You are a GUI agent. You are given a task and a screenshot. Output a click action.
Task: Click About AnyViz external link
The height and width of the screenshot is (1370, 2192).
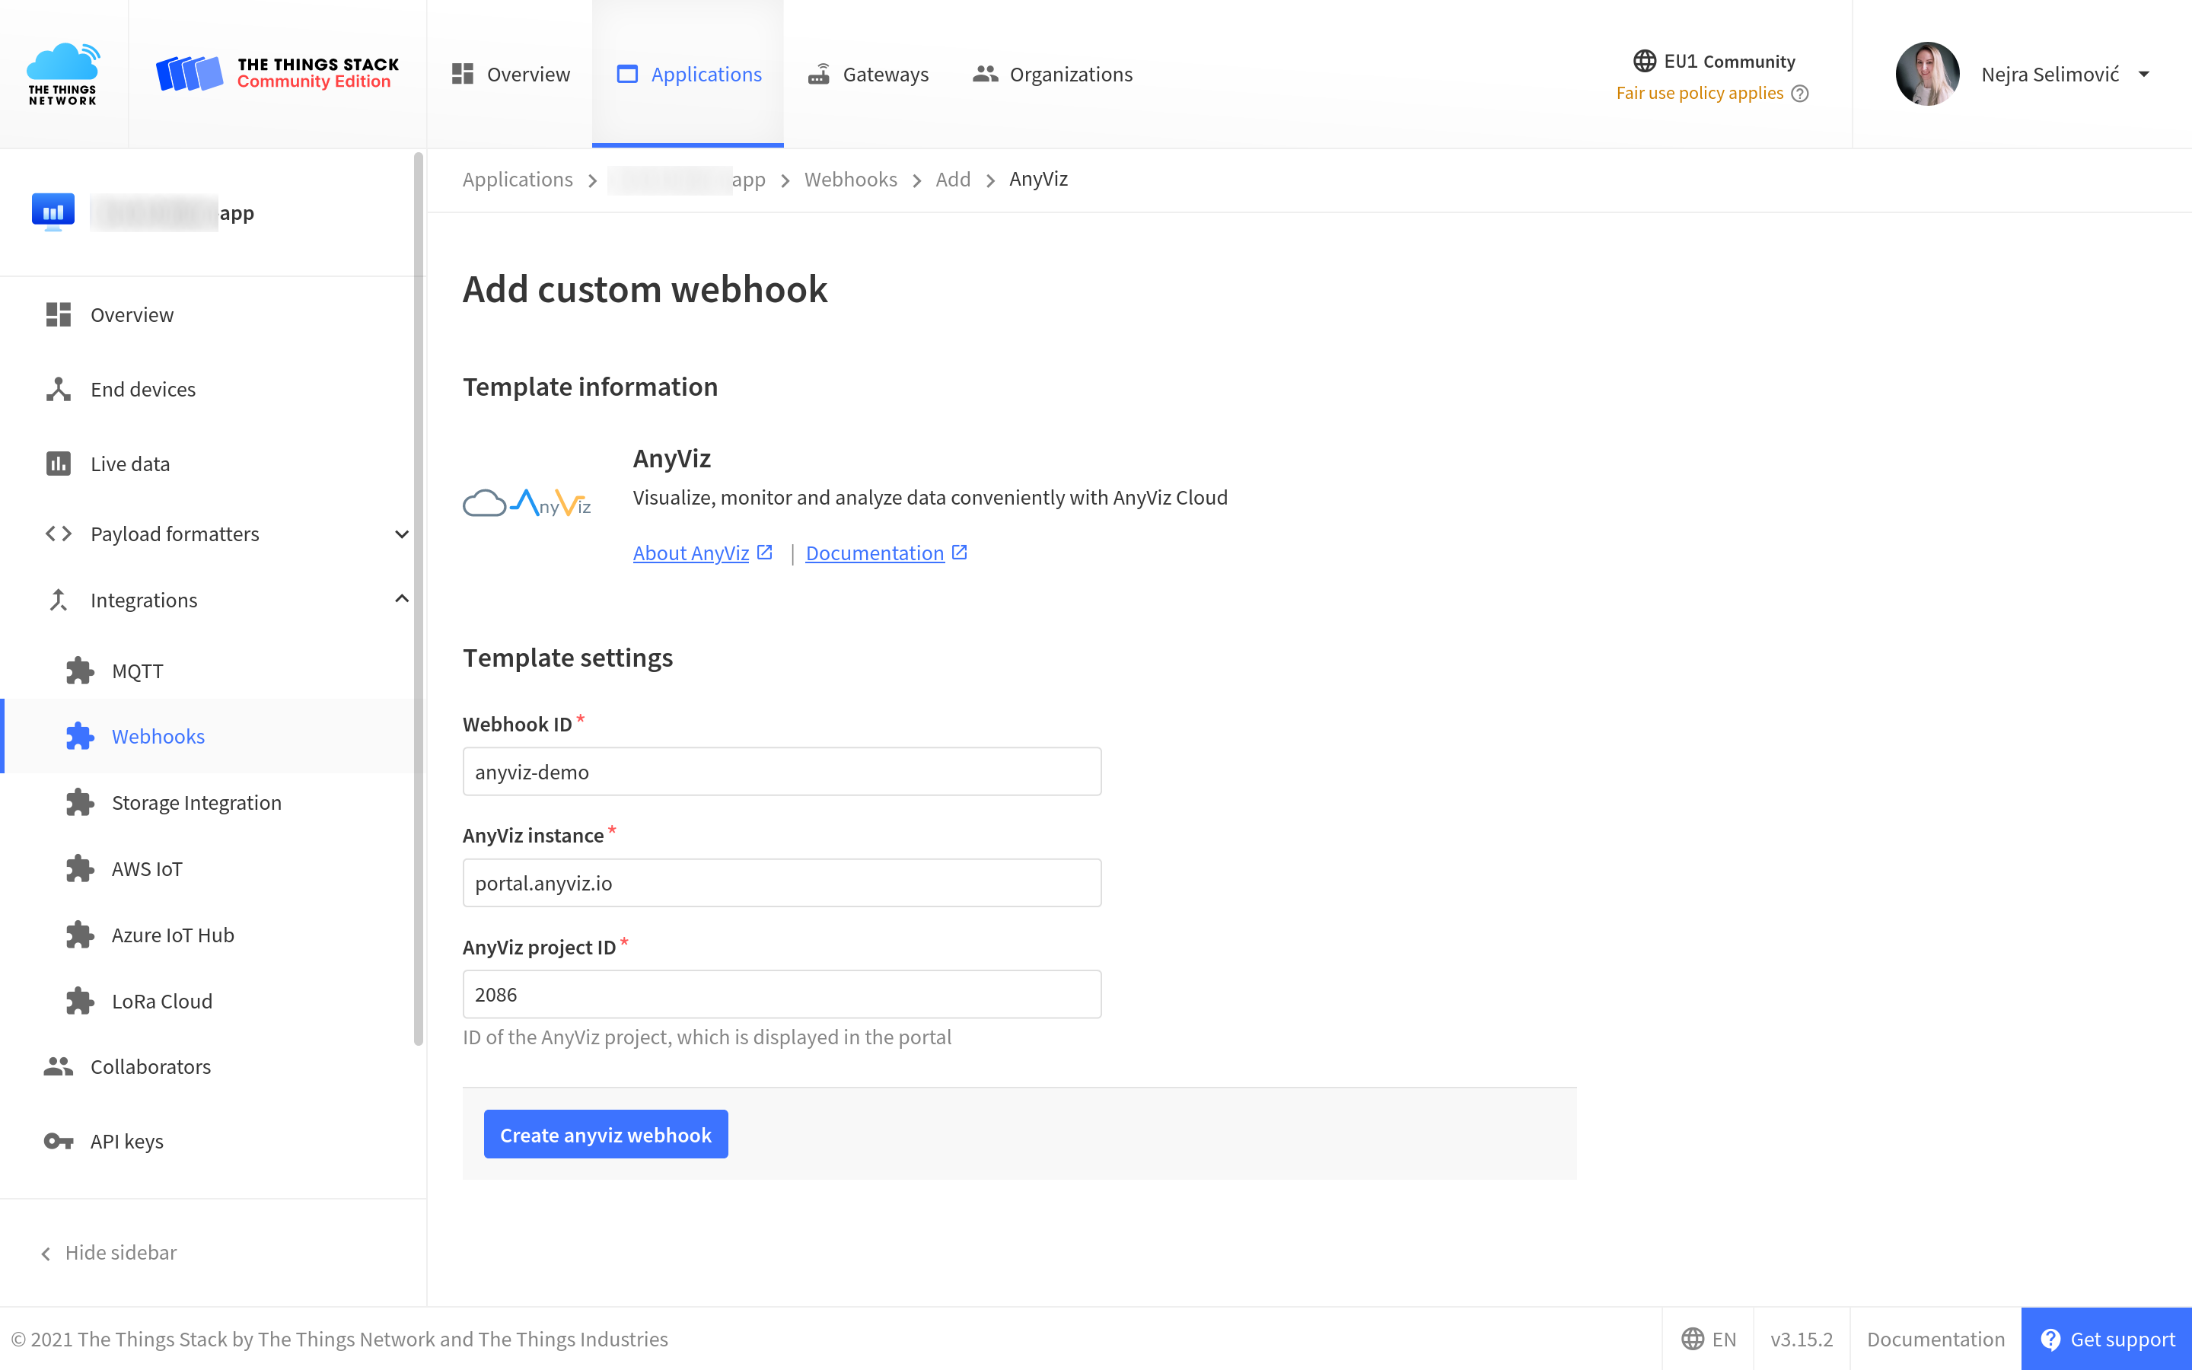pyautogui.click(x=703, y=553)
